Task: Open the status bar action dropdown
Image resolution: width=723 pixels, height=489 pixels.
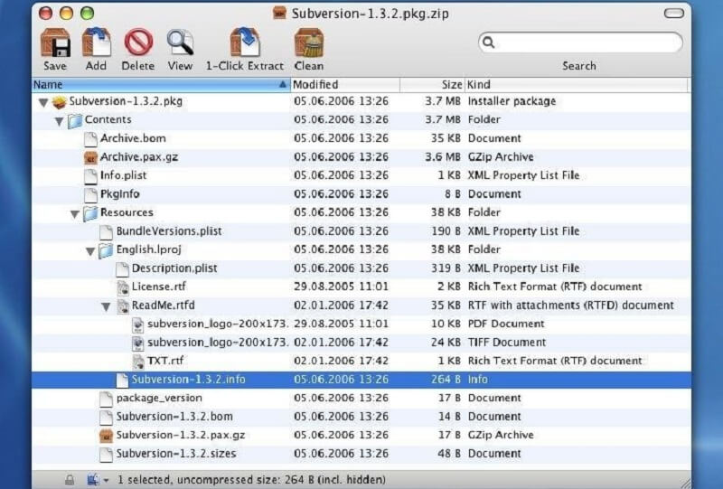Action: [x=98, y=480]
